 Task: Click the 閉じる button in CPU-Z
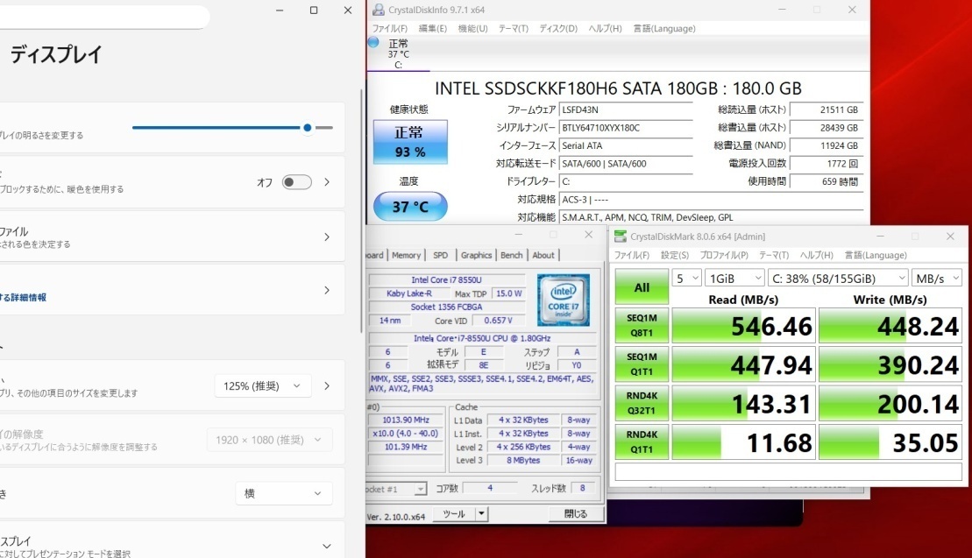click(x=575, y=514)
